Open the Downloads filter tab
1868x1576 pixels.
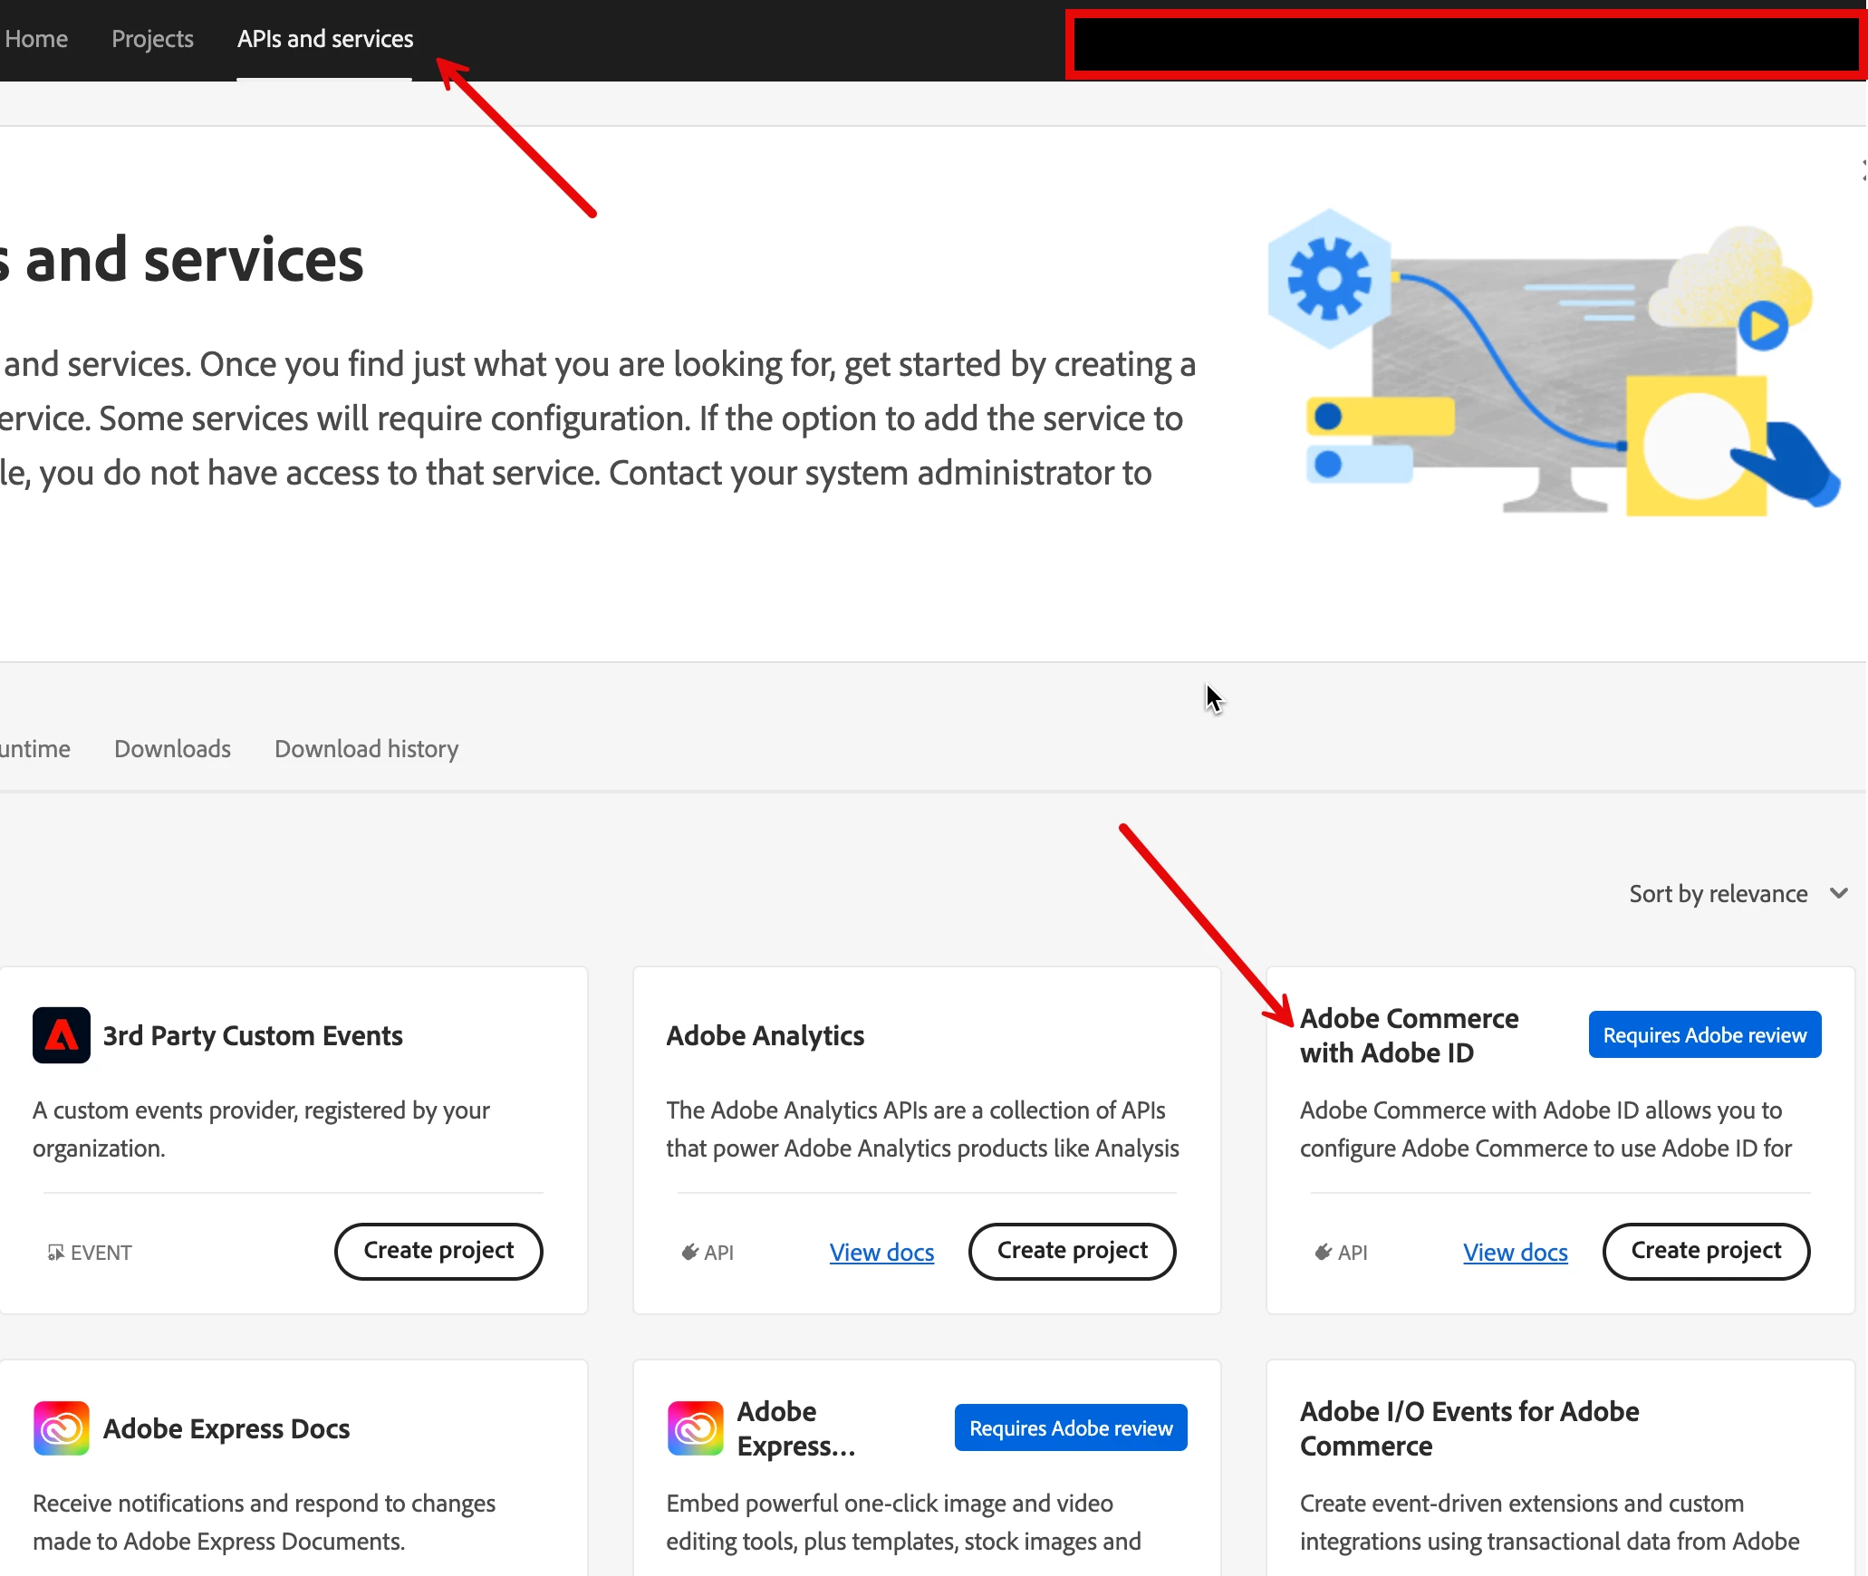coord(172,749)
